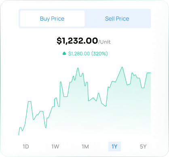Click the deep dip after the first spike
169x157 pixels.
pyautogui.click(x=46, y=127)
